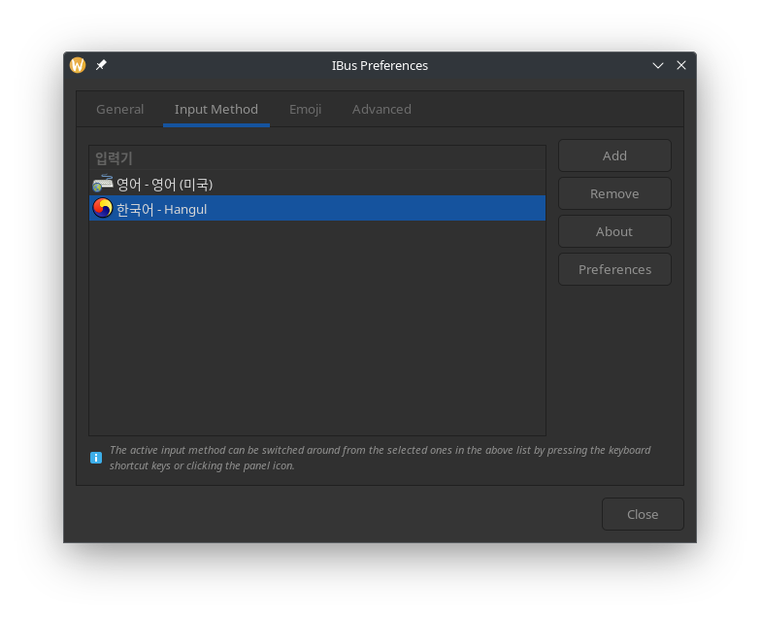
Task: Toggle the pin window icon
Action: tap(101, 65)
